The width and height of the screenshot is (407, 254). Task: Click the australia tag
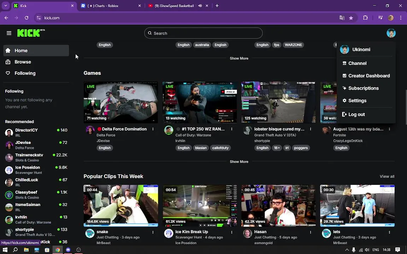202,45
